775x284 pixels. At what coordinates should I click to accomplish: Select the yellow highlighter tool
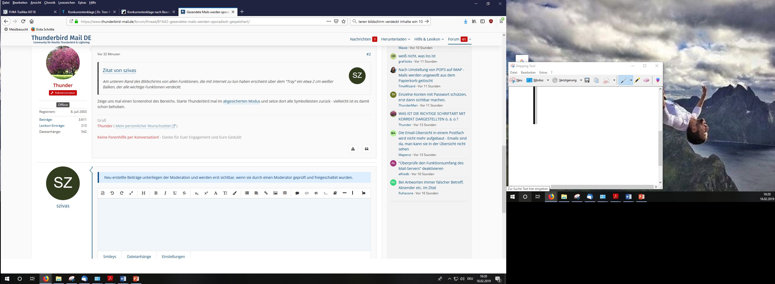coord(637,80)
